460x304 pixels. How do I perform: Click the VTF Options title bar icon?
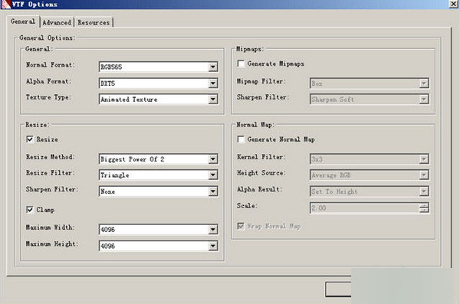click(5, 4)
